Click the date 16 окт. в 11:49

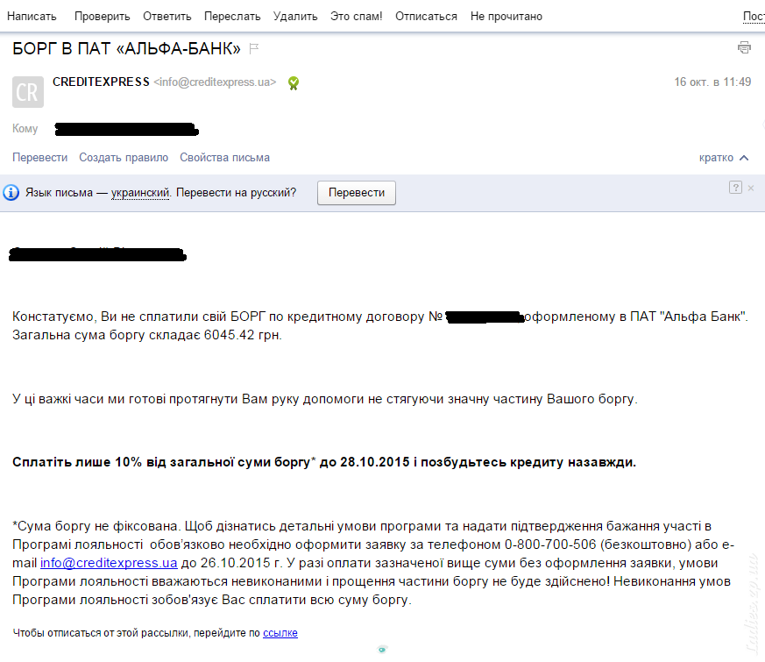[x=712, y=82]
